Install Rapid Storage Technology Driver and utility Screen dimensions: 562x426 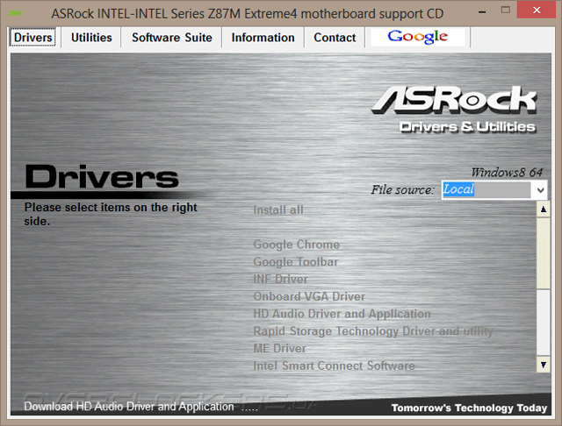point(373,331)
